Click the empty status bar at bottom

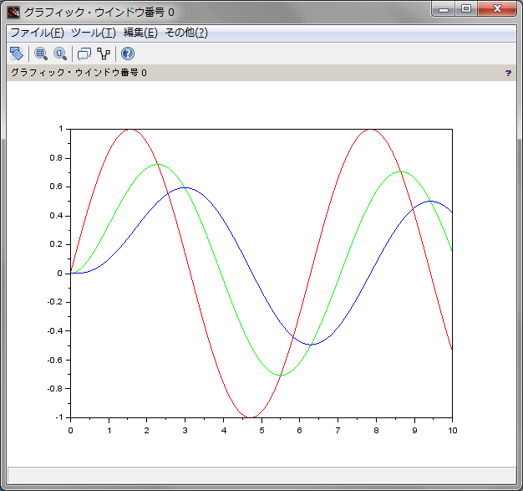point(261,474)
